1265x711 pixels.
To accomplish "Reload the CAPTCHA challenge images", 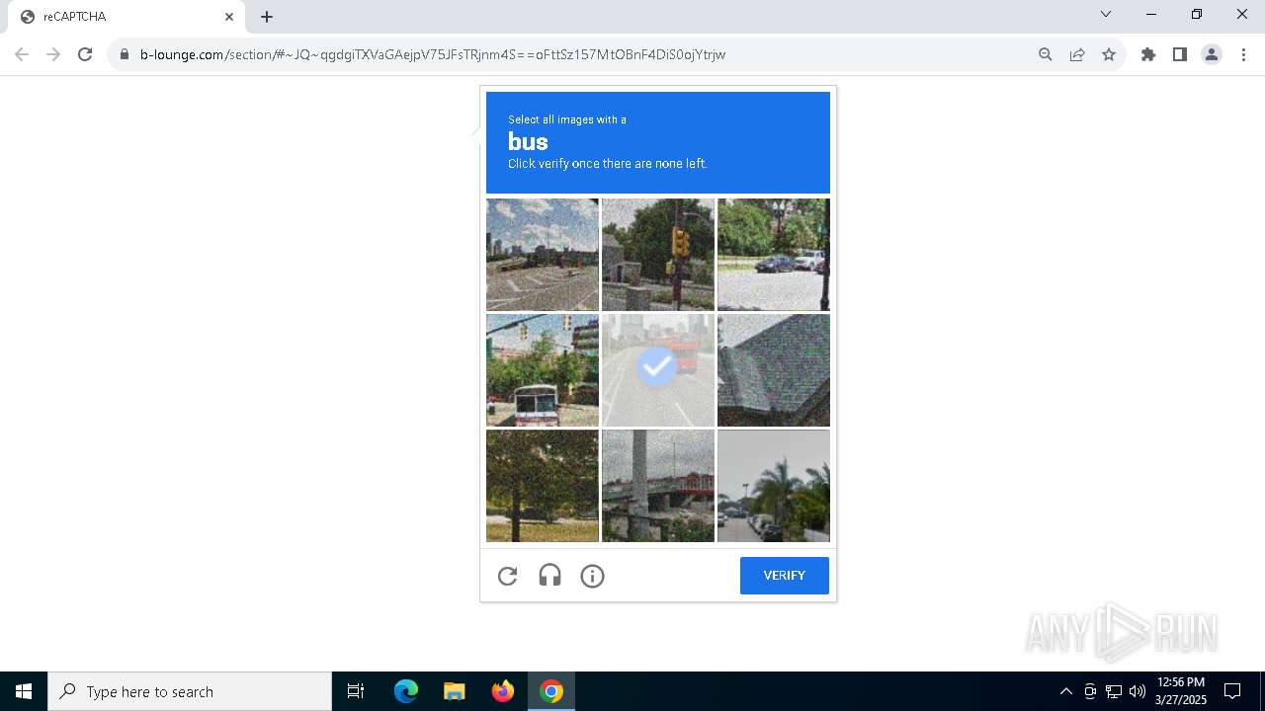I will (x=508, y=576).
